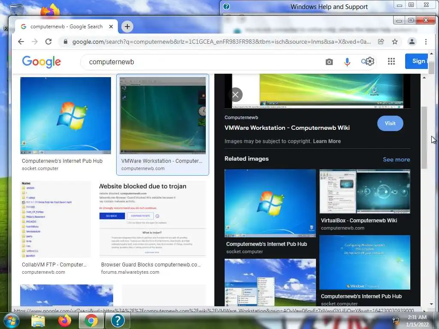Open site info padlock icon
This screenshot has width=439, height=329.
[66, 42]
